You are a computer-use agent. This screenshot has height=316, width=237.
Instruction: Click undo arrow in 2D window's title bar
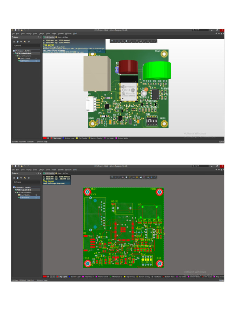[x=25, y=166]
